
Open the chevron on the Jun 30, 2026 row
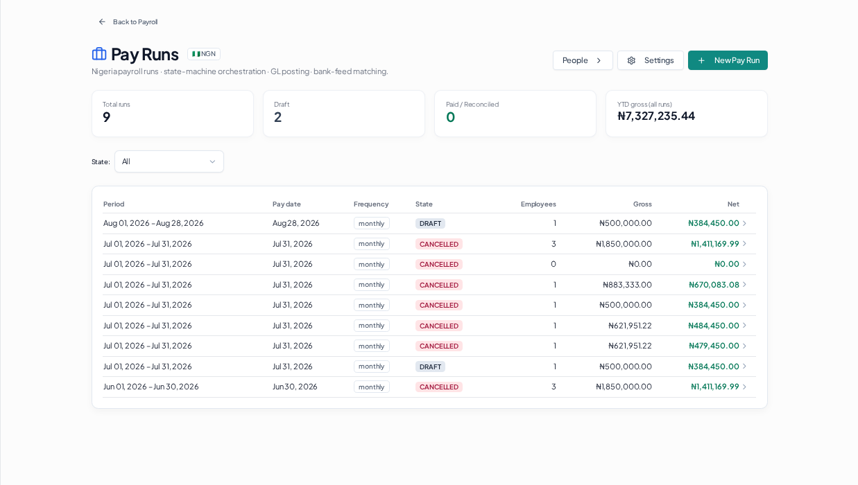(744, 387)
